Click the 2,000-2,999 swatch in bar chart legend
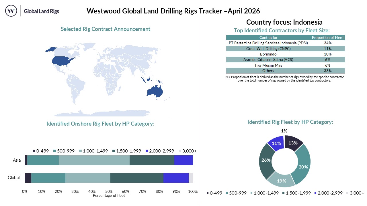Image resolution: width=367 pixels, height=206 pixels. pos(147,151)
